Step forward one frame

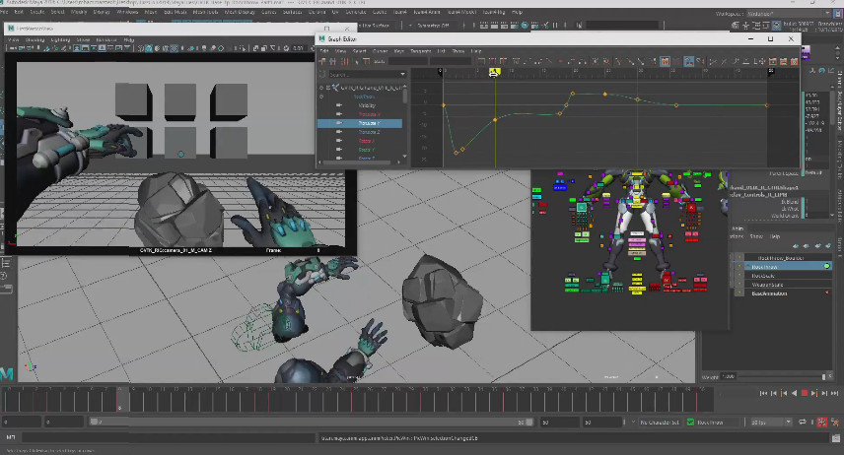[824, 393]
